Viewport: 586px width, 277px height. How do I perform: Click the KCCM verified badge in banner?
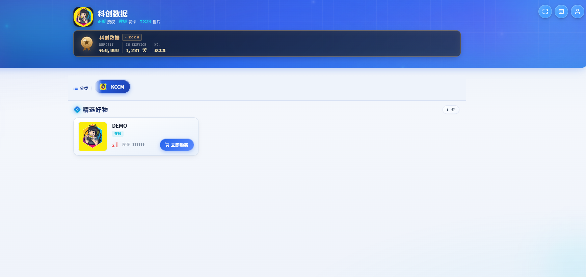click(132, 37)
